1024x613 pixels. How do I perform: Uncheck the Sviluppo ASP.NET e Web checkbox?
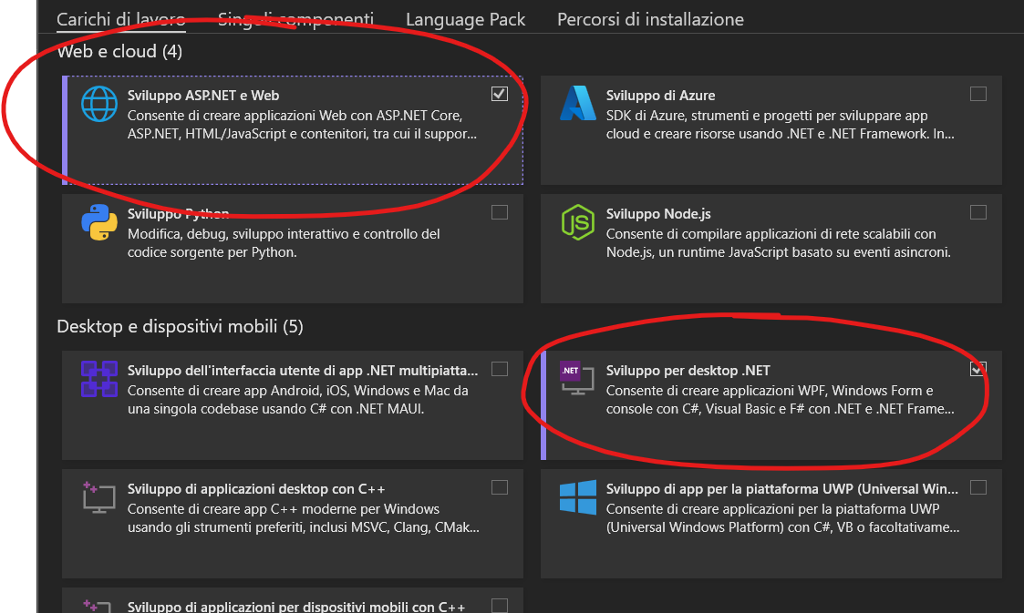tap(499, 94)
